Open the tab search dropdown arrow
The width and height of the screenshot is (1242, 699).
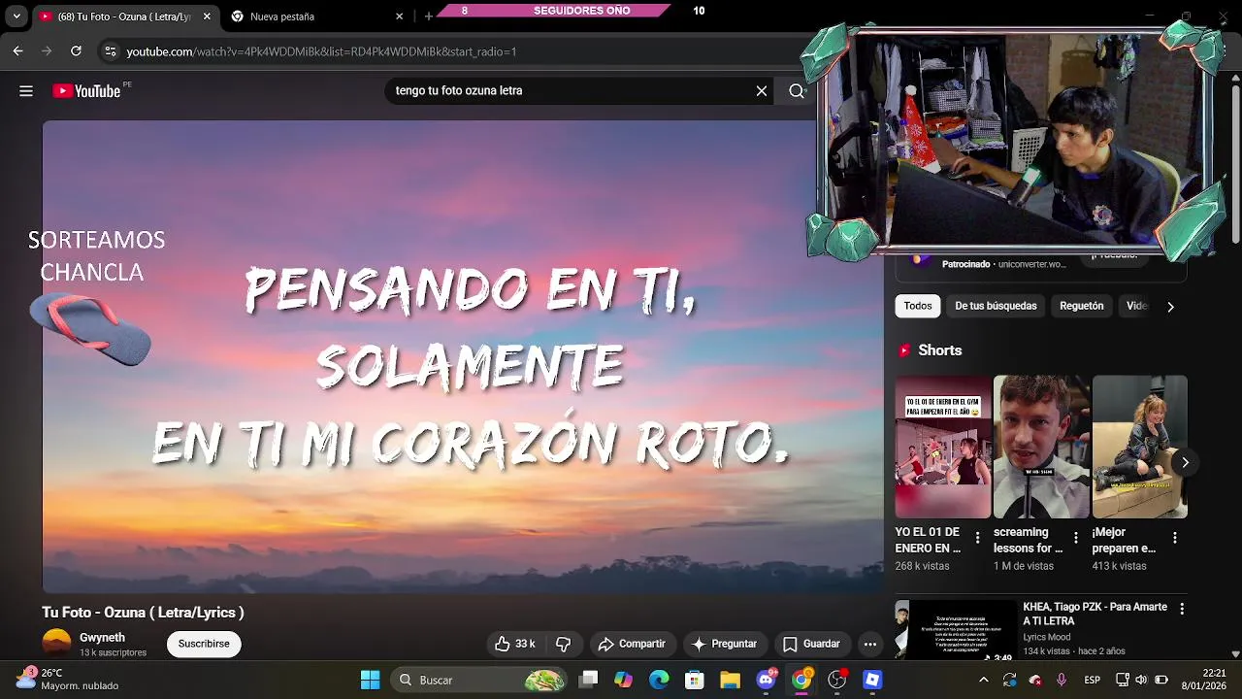pos(16,17)
